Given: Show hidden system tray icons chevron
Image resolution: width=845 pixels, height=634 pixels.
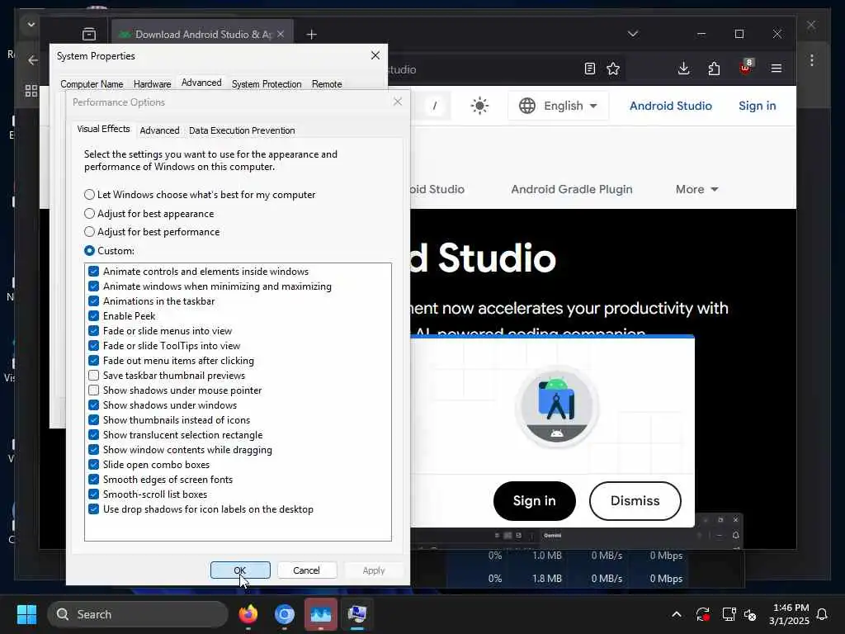Looking at the screenshot, I should coord(677,614).
